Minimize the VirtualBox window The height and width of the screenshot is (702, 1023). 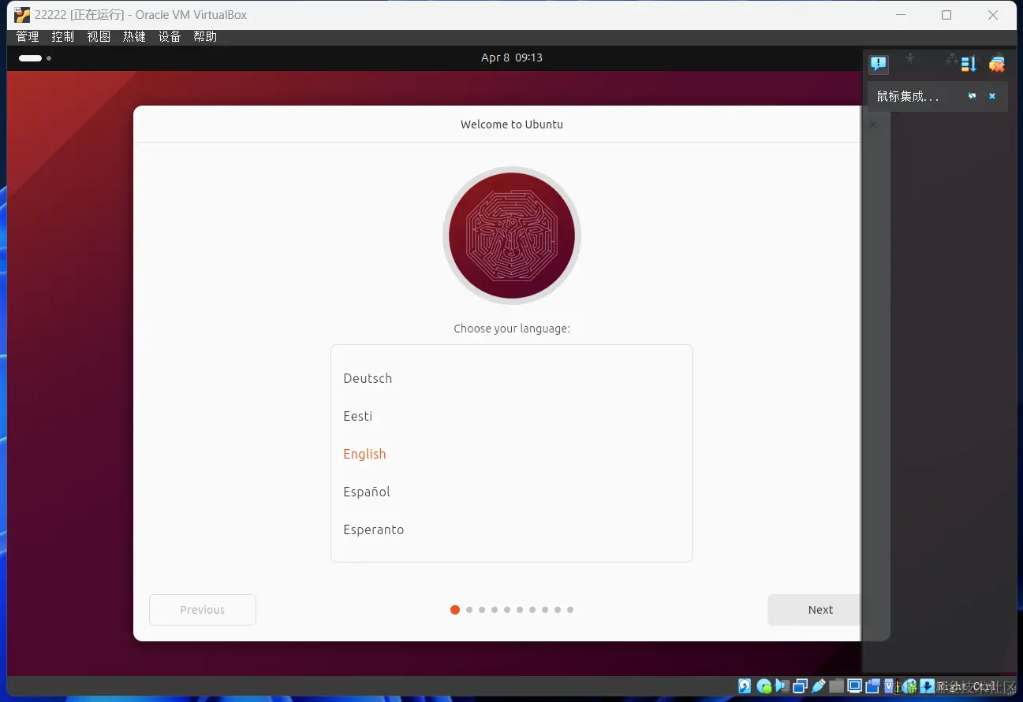pyautogui.click(x=899, y=15)
